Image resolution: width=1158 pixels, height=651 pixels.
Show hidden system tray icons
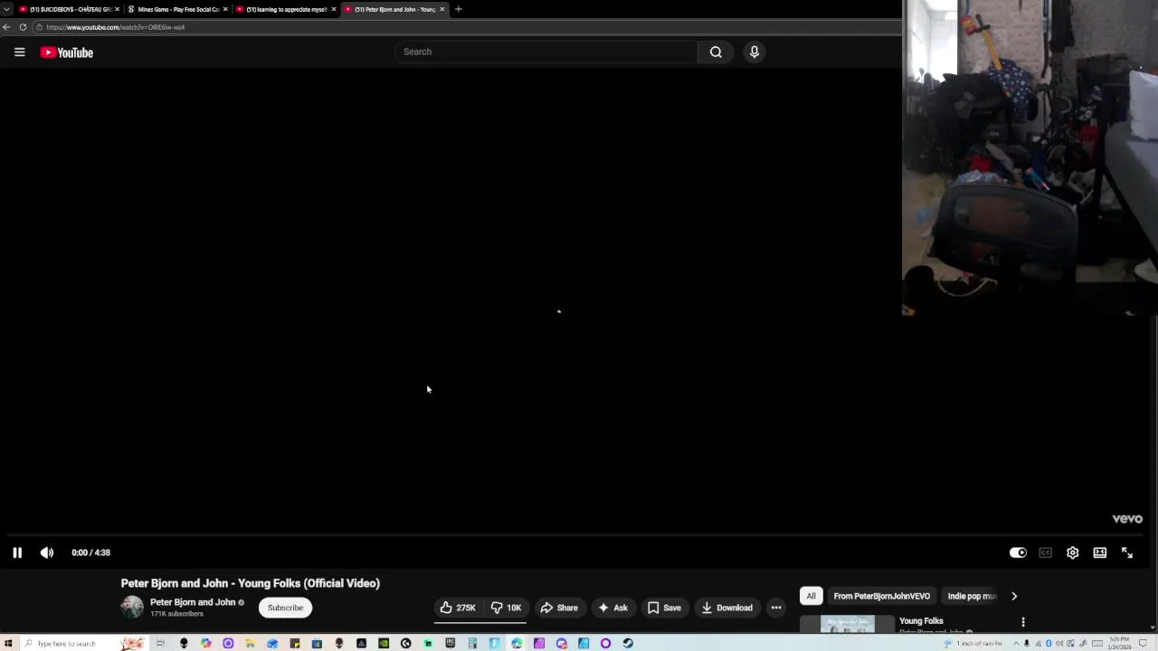point(1016,643)
